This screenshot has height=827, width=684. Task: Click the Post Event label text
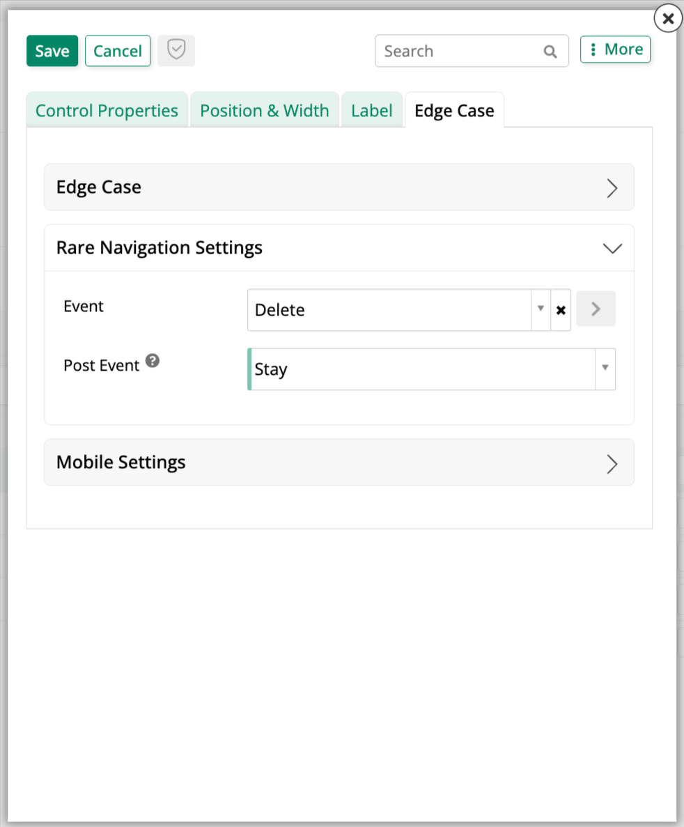click(x=101, y=366)
